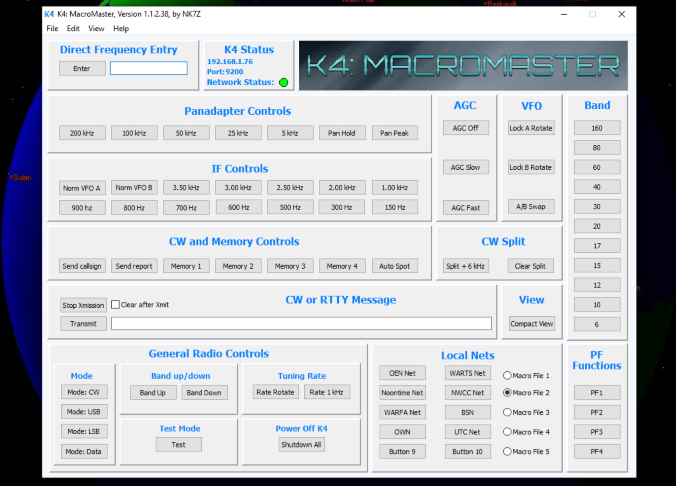The image size is (676, 486).
Task: Select the Macro File 1 radio button
Action: tap(507, 376)
